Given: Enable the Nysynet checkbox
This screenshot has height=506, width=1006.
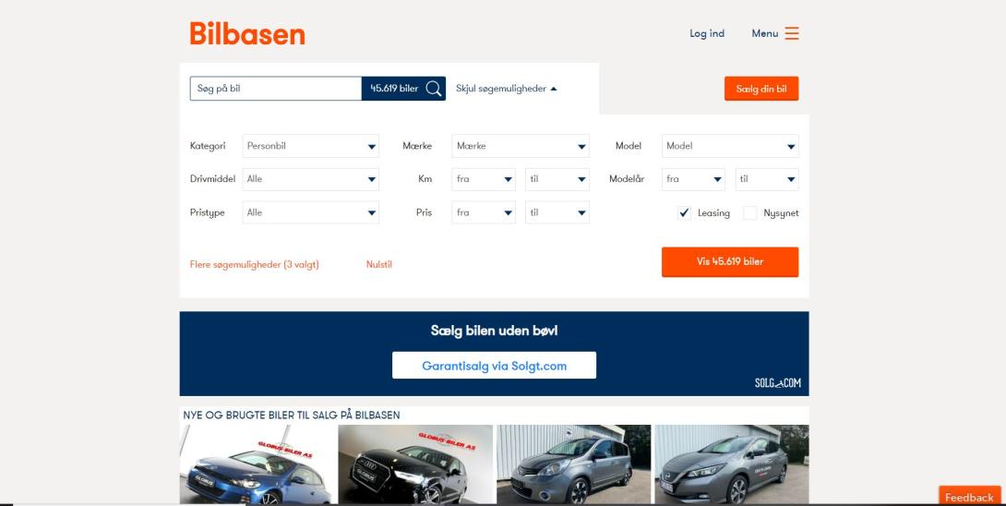Looking at the screenshot, I should coord(750,212).
